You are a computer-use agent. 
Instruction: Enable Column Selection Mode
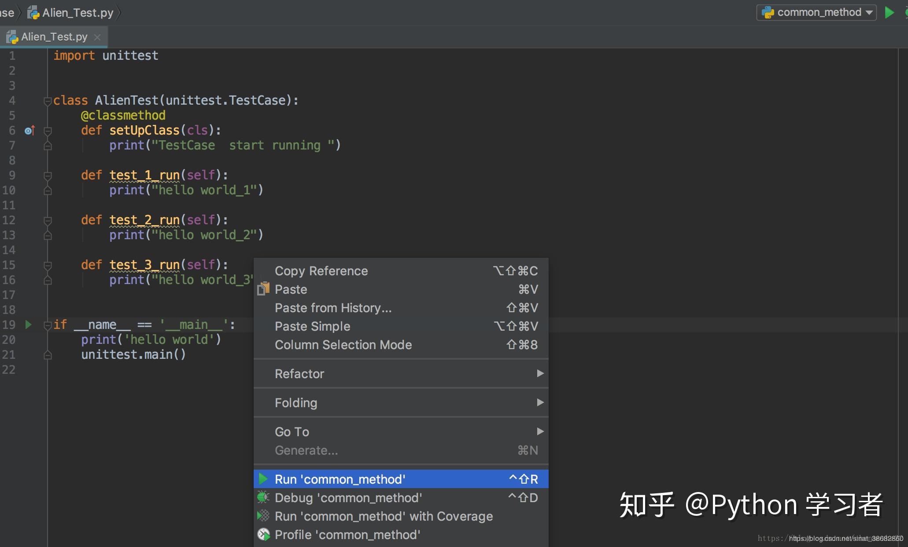point(343,345)
